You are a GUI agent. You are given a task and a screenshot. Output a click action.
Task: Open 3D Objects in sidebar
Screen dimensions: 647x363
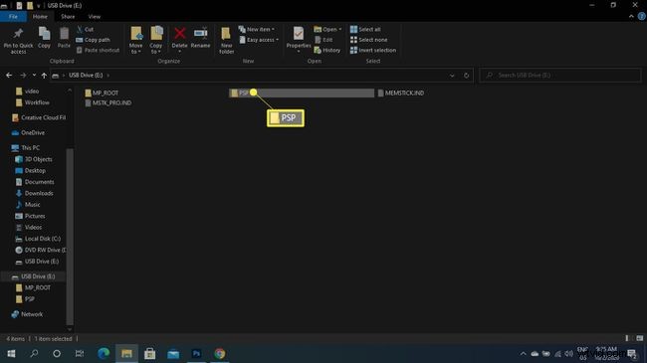coord(34,159)
